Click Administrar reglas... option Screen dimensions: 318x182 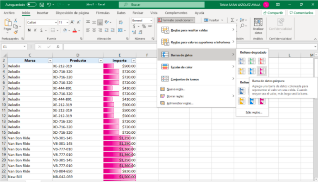click(x=180, y=103)
